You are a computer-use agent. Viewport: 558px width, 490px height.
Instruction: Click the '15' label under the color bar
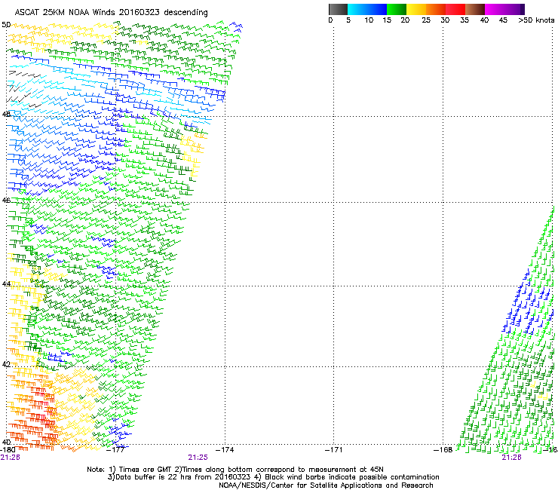coord(387,20)
